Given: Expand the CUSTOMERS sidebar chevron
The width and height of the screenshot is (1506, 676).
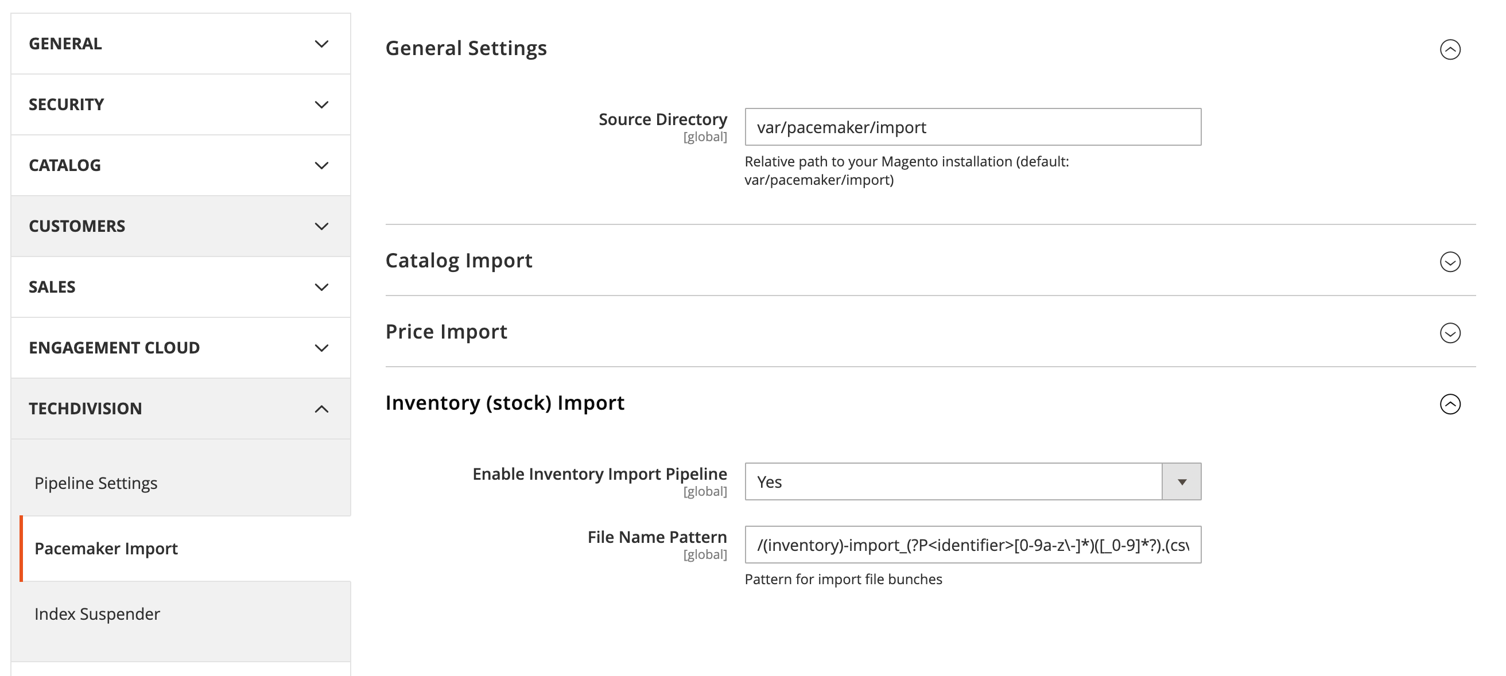Looking at the screenshot, I should click(321, 226).
